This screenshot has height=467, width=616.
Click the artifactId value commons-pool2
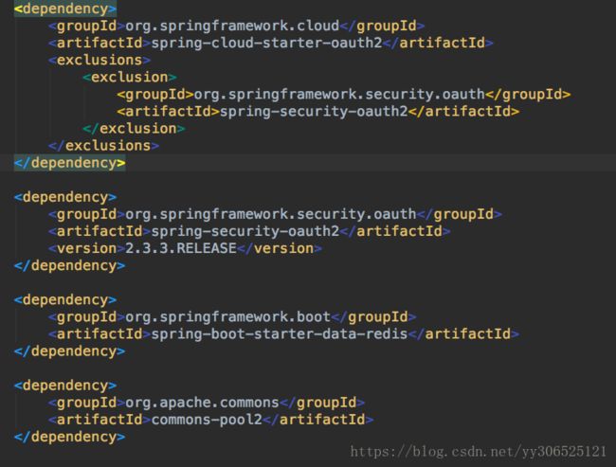pos(207,420)
